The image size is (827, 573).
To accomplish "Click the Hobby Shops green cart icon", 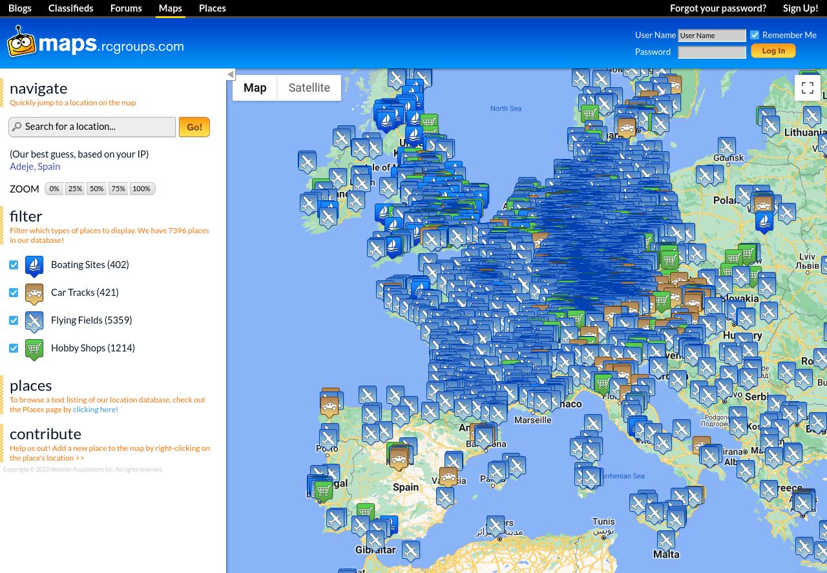I will (34, 349).
